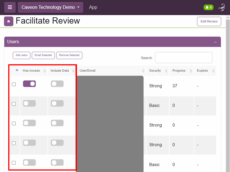230x172 pixels.
Task: Click the blue sort arrow in the checkbox column
Action: coord(17,70)
